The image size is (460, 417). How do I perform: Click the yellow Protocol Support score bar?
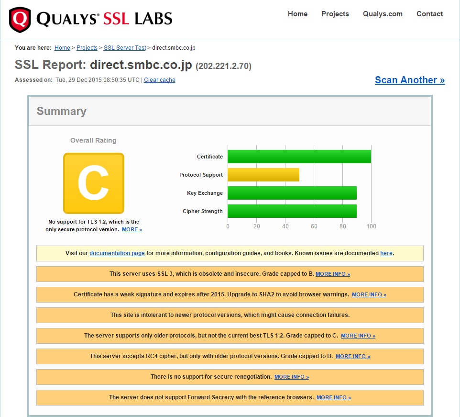[x=263, y=175]
